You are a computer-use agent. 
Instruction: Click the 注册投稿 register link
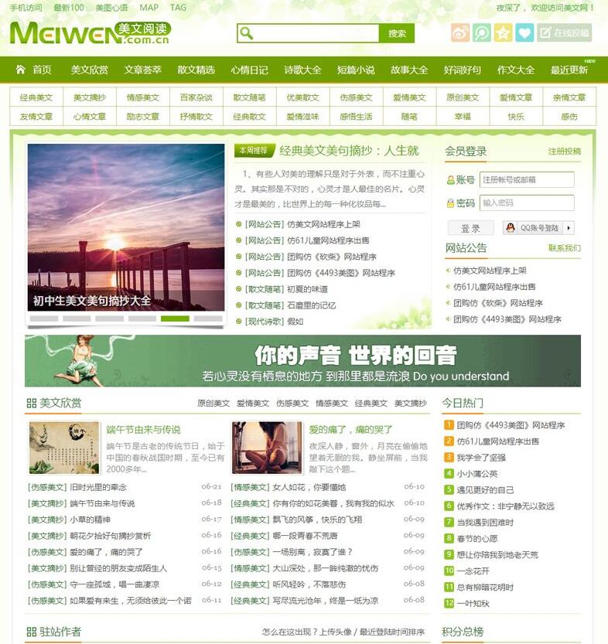(x=565, y=152)
